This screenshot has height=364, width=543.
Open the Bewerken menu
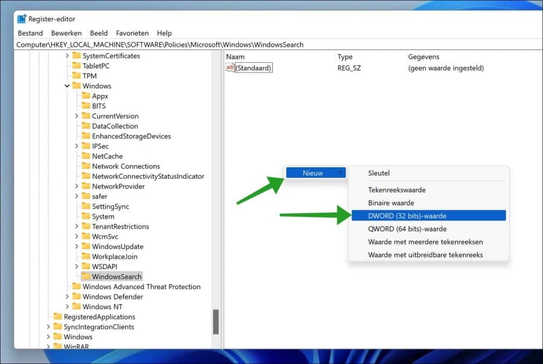[66, 33]
